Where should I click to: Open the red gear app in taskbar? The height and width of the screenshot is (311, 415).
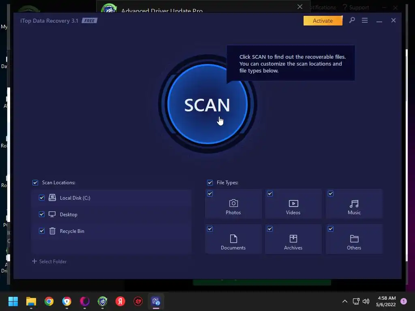tap(138, 301)
